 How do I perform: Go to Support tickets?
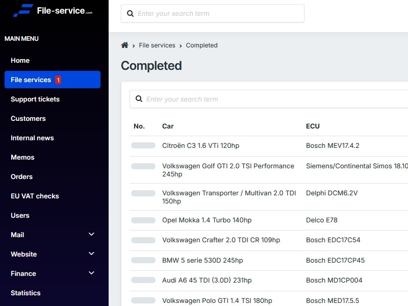click(x=35, y=99)
